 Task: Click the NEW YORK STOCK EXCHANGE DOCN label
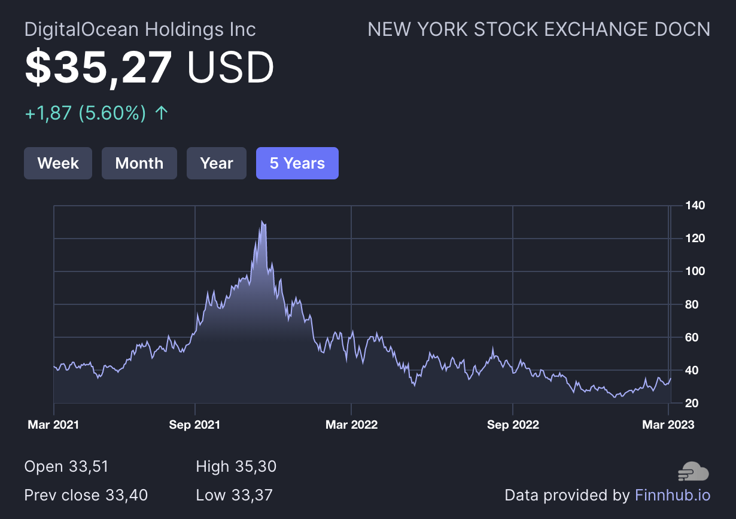(x=539, y=29)
